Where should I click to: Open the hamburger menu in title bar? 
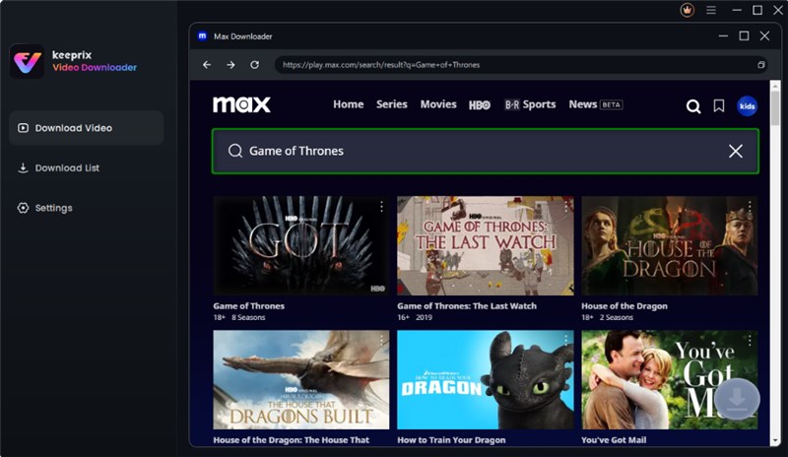(x=710, y=10)
